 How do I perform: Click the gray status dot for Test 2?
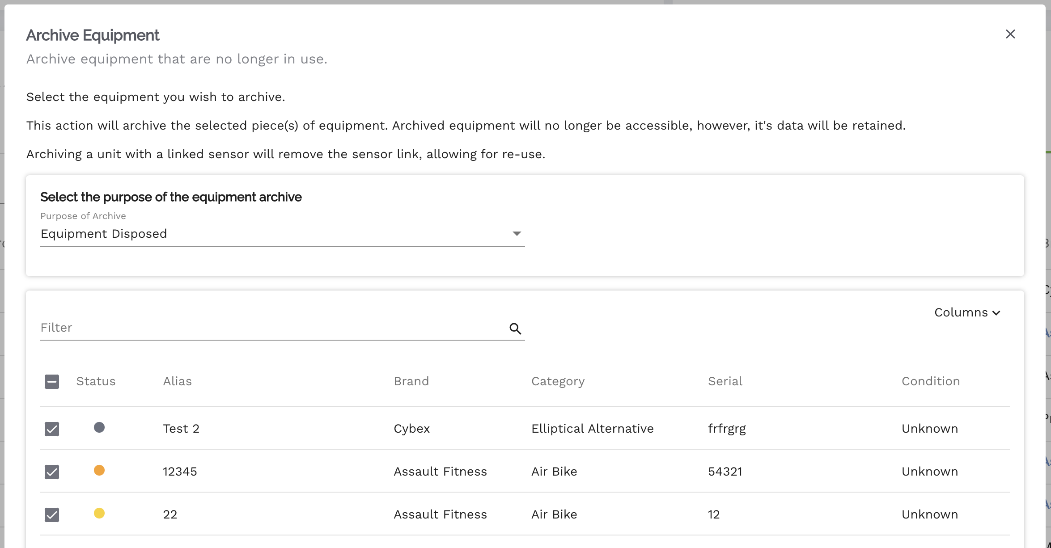pos(99,428)
